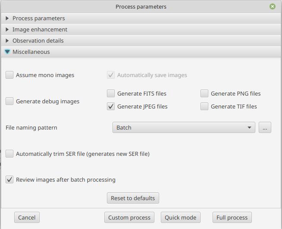Click Reset to defaults button
Image resolution: width=282 pixels, height=229 pixels.
coord(133,198)
